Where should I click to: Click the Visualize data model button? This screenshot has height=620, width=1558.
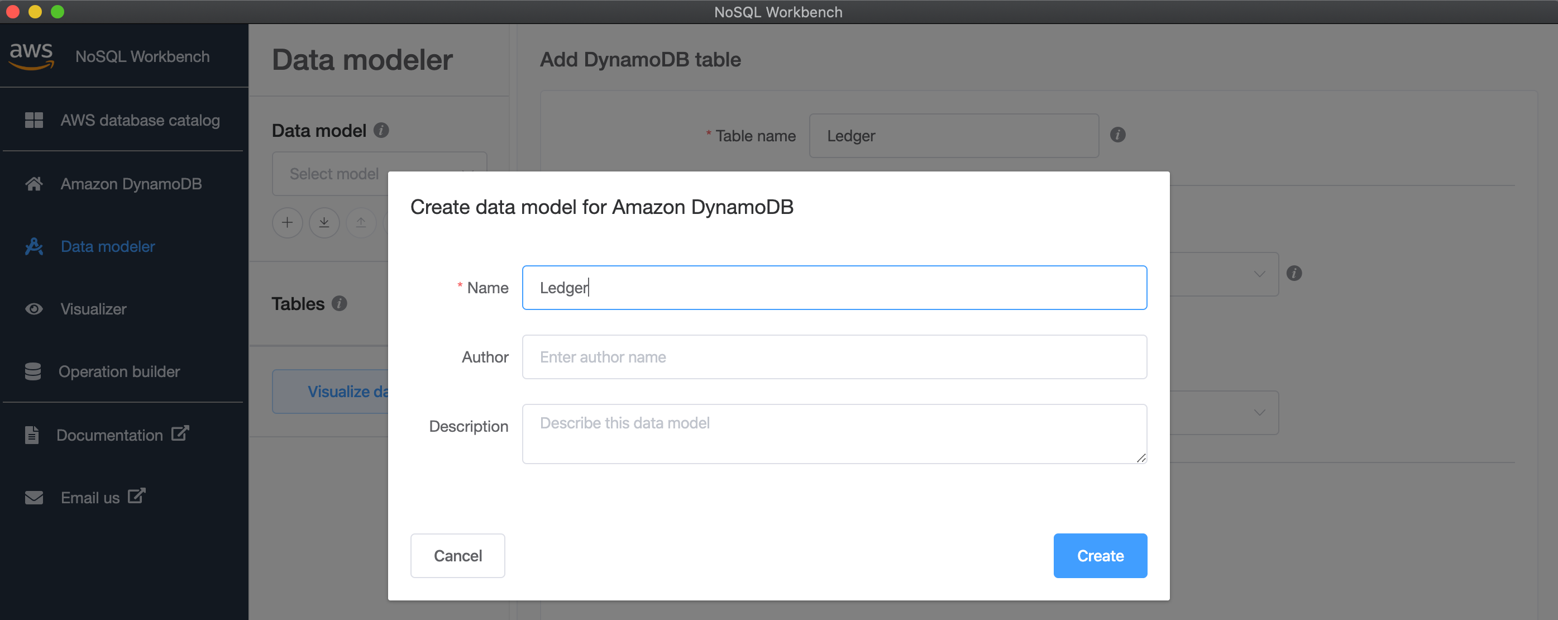tap(330, 392)
